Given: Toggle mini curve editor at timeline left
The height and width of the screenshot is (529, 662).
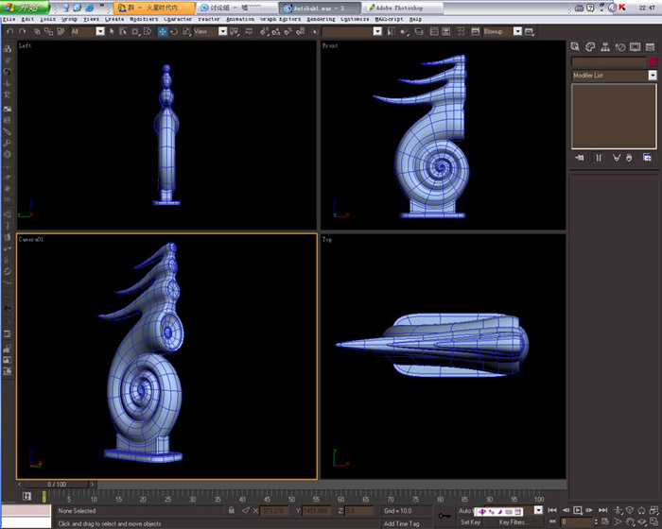Looking at the screenshot, I should point(27,496).
